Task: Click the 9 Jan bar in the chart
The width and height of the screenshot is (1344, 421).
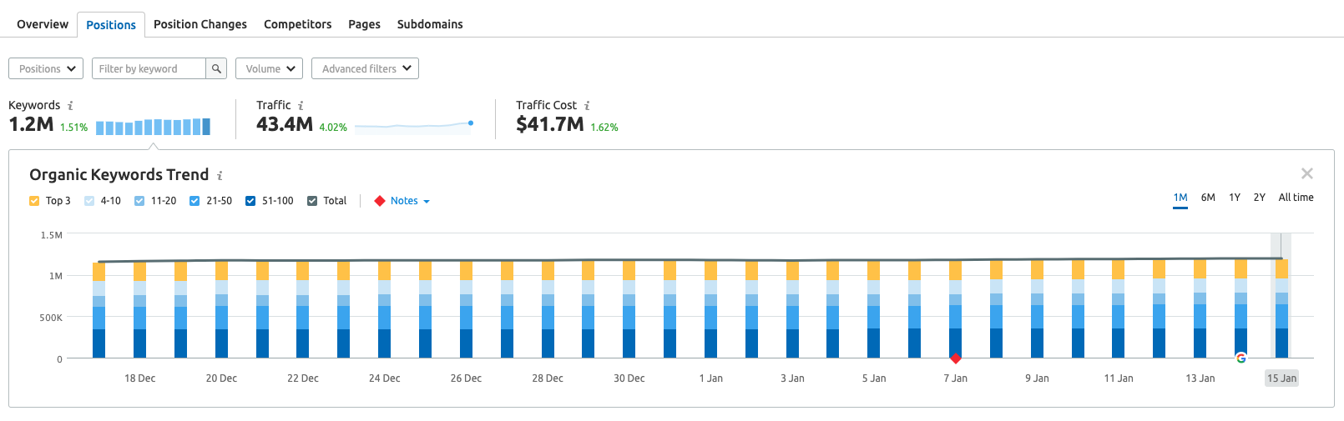Action: pyautogui.click(x=1037, y=308)
